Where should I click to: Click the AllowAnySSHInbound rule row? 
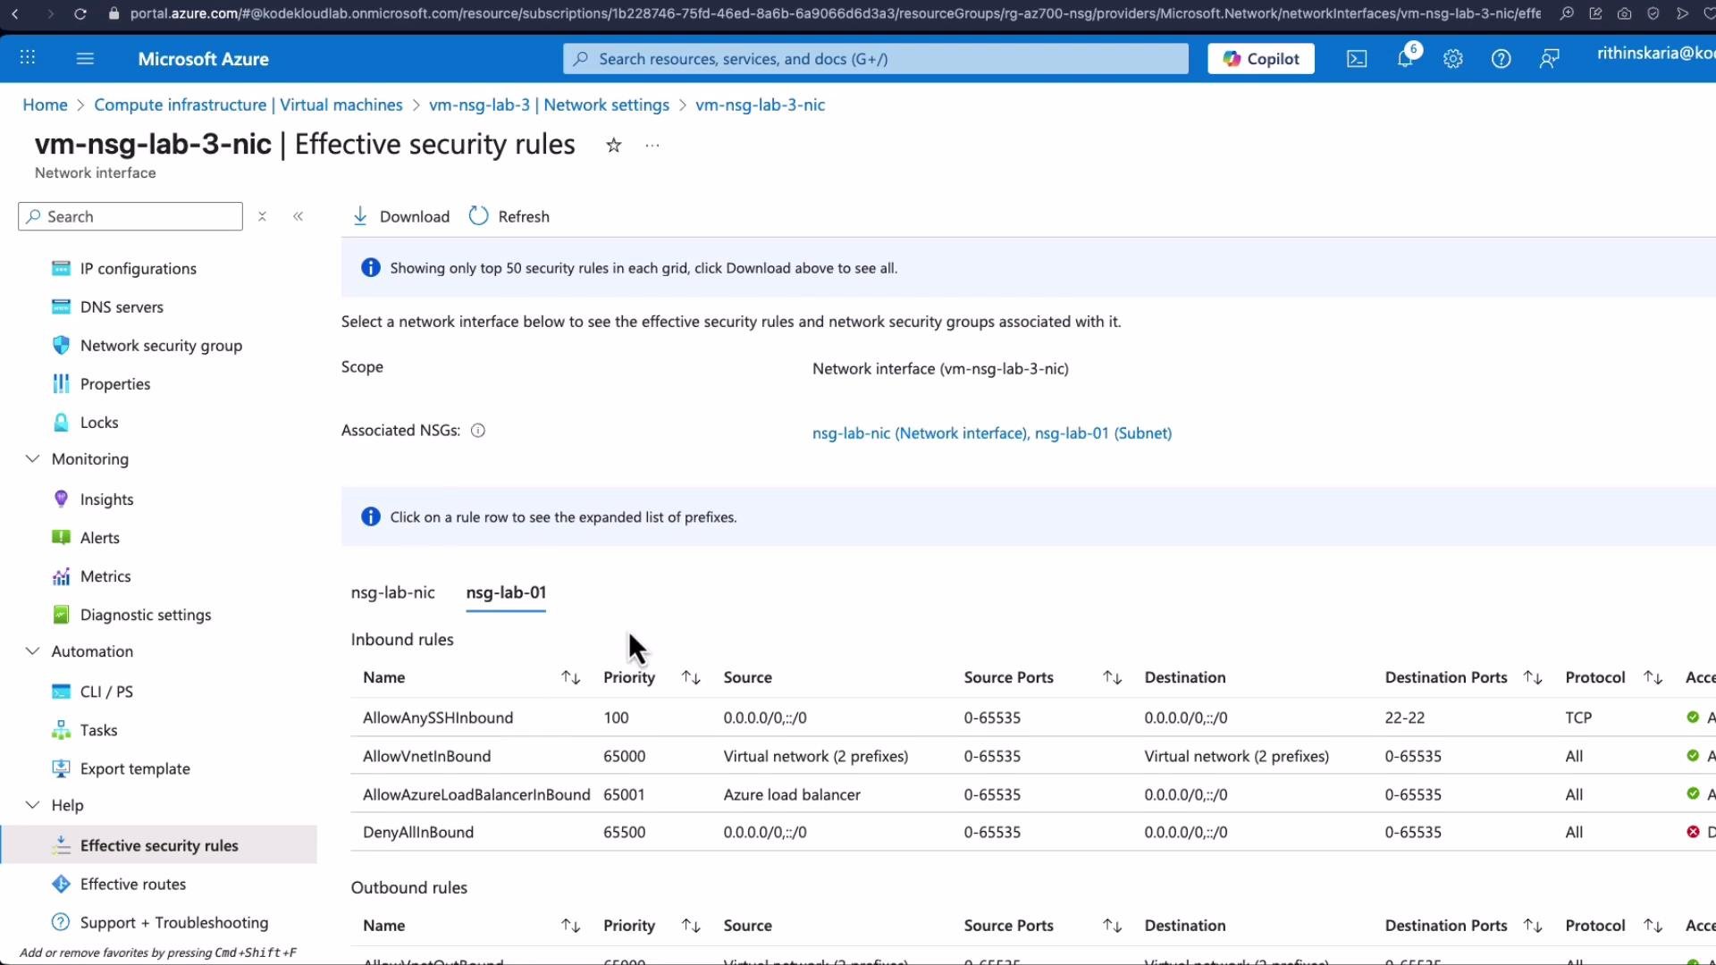pos(1032,717)
